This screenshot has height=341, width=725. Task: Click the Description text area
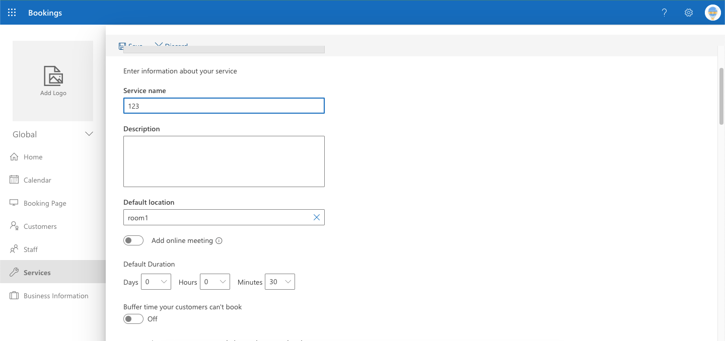(x=224, y=161)
